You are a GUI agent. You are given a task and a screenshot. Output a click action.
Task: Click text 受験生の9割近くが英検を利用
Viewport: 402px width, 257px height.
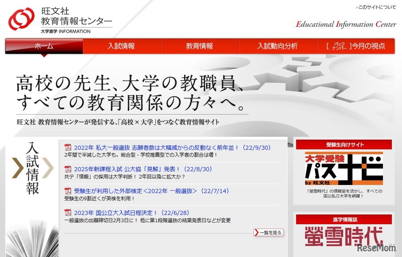click(x=99, y=198)
